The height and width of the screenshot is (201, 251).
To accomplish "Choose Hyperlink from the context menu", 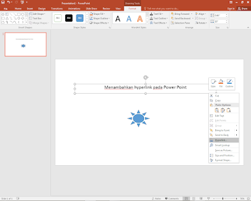I will [224, 140].
